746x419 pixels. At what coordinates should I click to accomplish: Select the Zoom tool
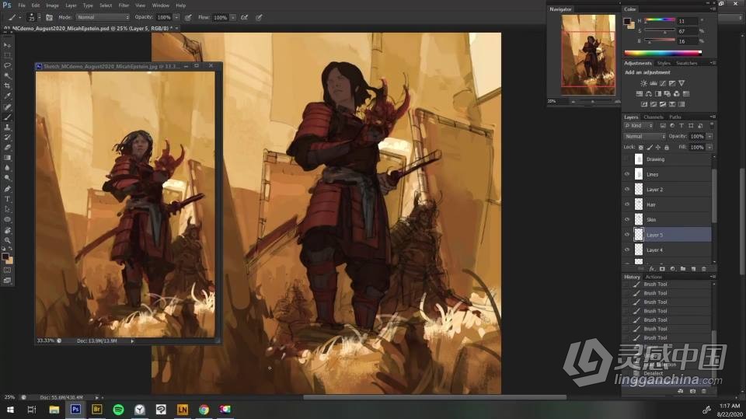(x=7, y=240)
